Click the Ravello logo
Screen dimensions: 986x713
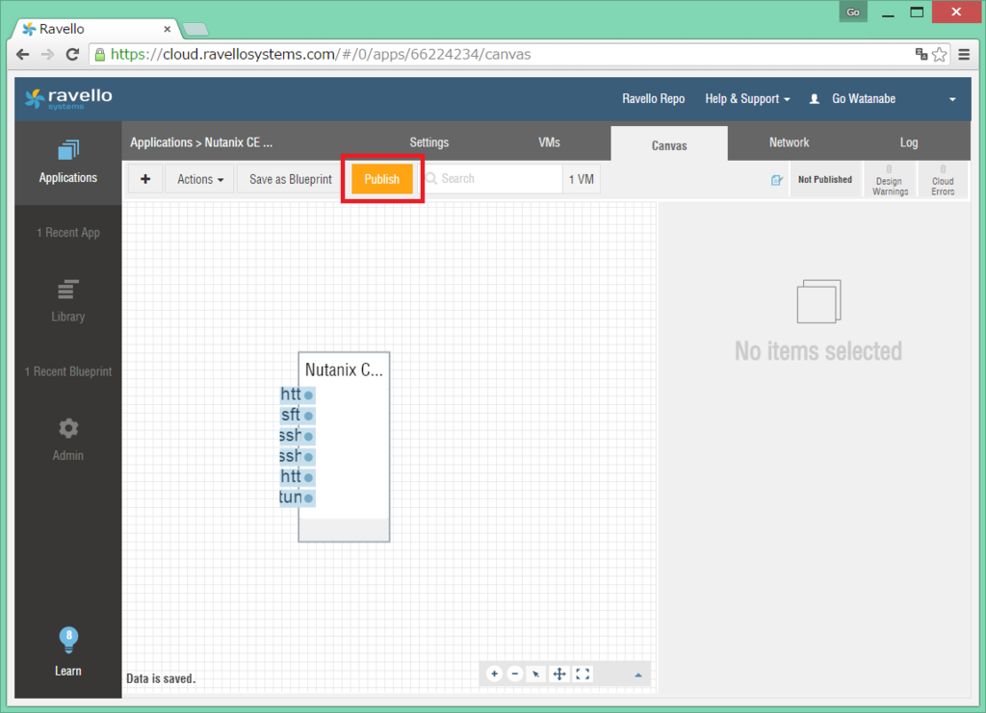tap(68, 98)
